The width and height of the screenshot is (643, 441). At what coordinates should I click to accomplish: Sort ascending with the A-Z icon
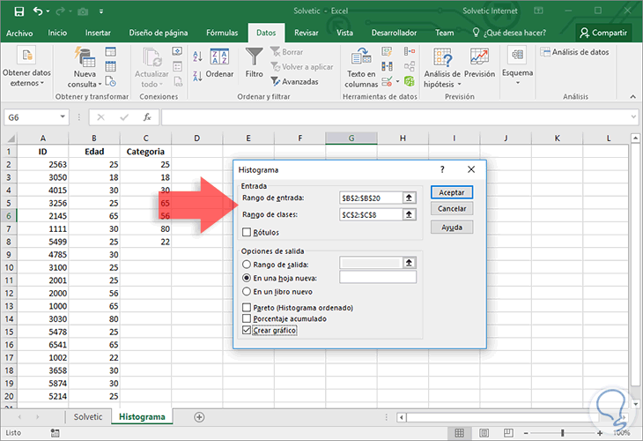click(196, 56)
